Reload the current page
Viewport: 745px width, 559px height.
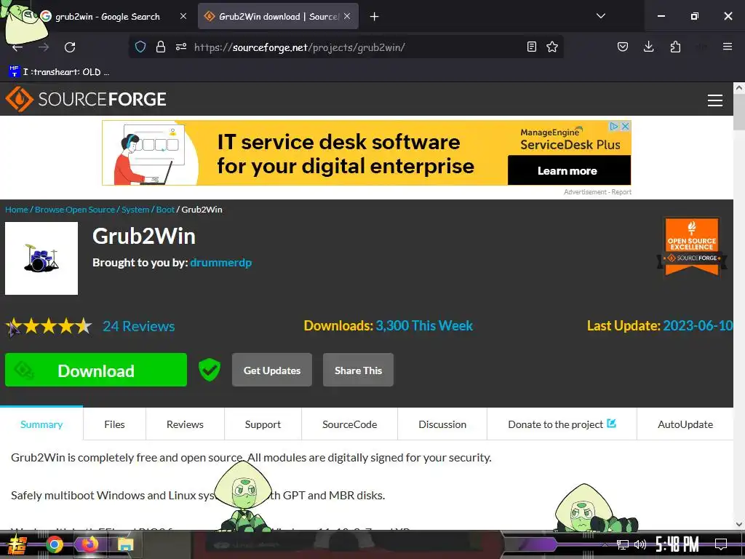coord(70,47)
